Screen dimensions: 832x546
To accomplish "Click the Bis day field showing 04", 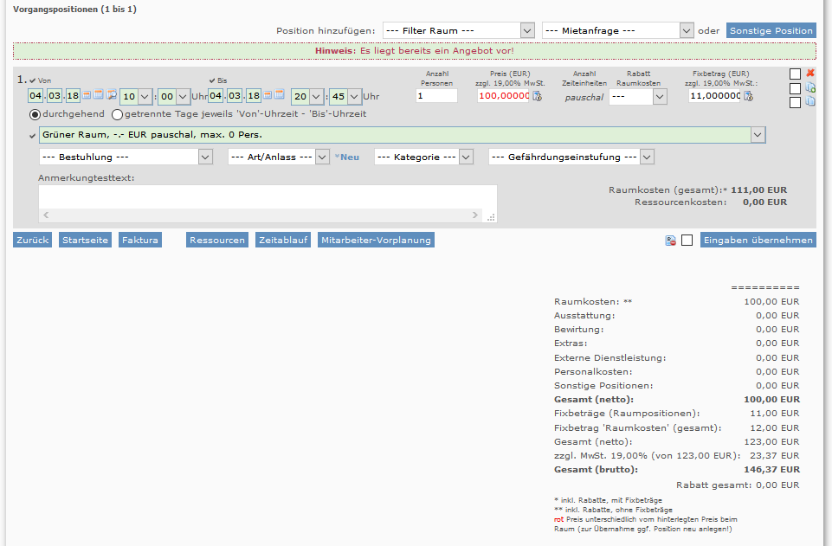I will coord(216,96).
